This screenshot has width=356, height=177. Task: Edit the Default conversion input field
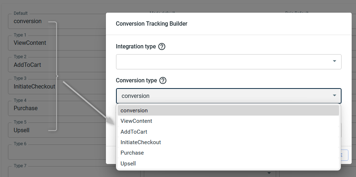point(57,21)
